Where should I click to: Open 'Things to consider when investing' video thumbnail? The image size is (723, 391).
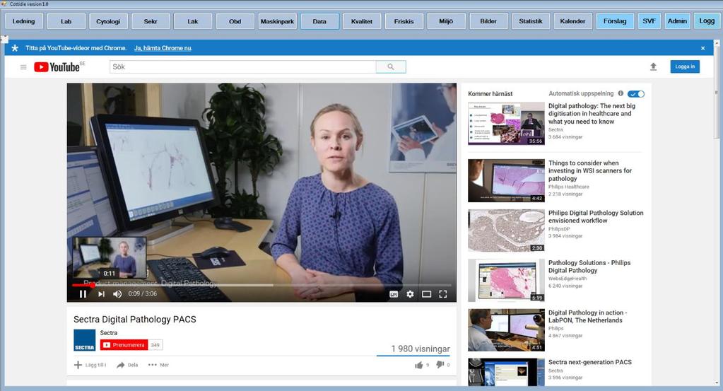click(506, 181)
